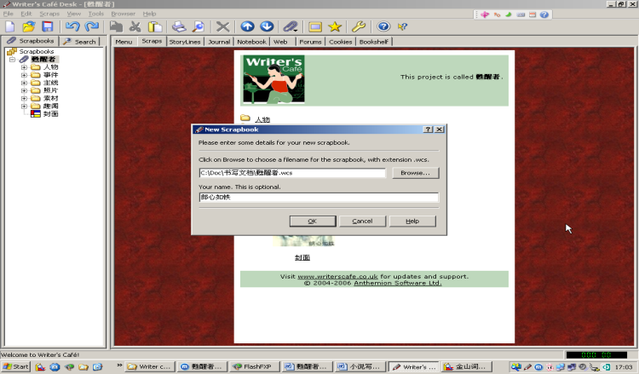
Task: Click the 封面 link in scrapbook page
Action: 302,257
